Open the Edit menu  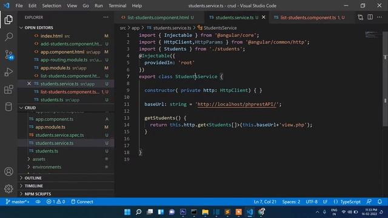(x=32, y=5)
